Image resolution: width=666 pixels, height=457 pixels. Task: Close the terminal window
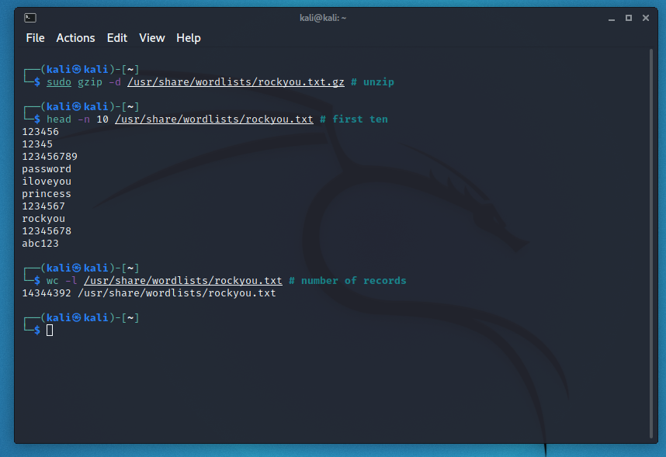click(646, 18)
